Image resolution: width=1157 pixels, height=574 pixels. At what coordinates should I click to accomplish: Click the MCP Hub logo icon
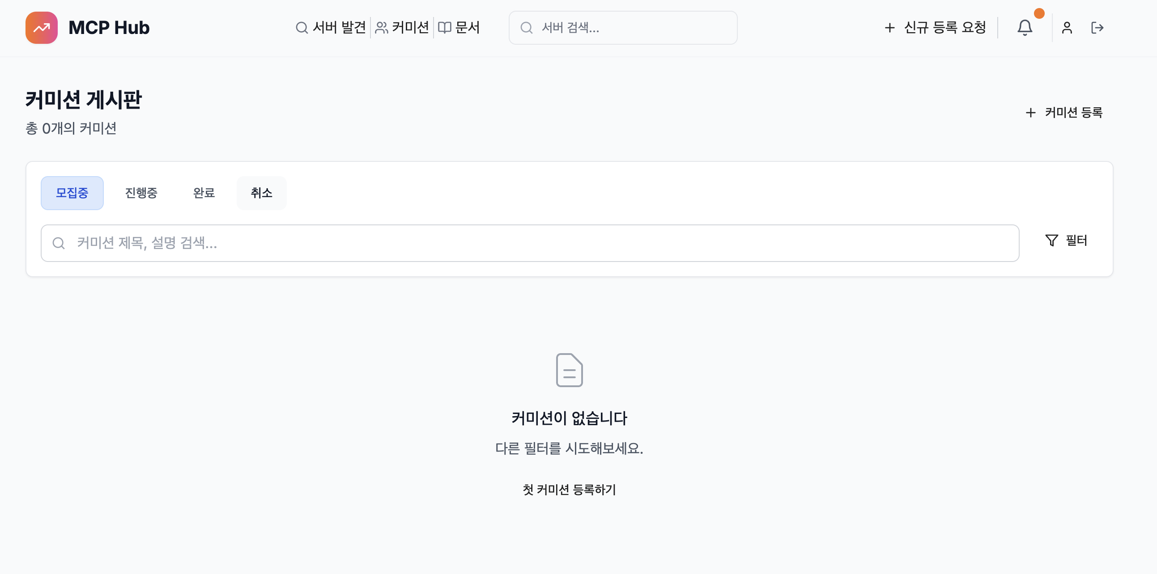(x=41, y=28)
